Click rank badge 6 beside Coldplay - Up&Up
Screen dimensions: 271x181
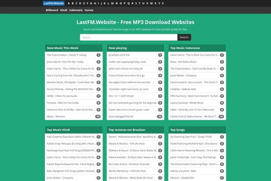tap(222, 89)
